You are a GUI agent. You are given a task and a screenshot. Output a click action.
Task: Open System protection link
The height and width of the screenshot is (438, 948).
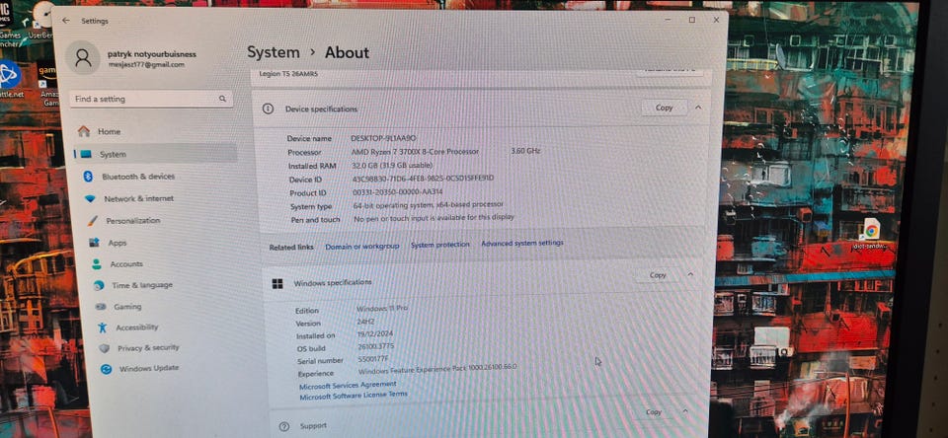[x=440, y=244]
